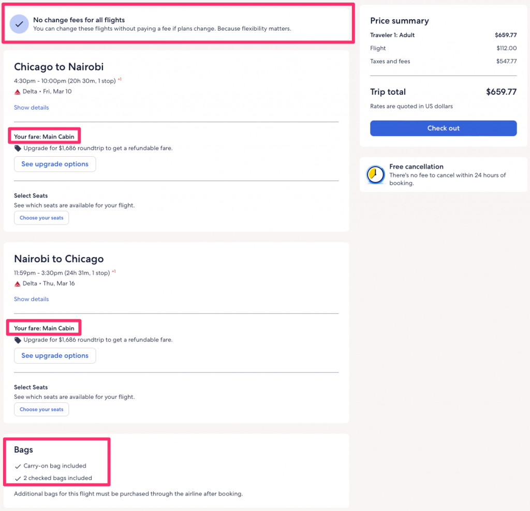
Task: Click the checkmark icon in No change fees banner
Action: coord(19,24)
